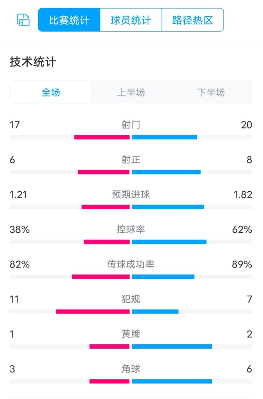Tap the 射正 stat label
Screen dimensions: 263x399
point(131,160)
